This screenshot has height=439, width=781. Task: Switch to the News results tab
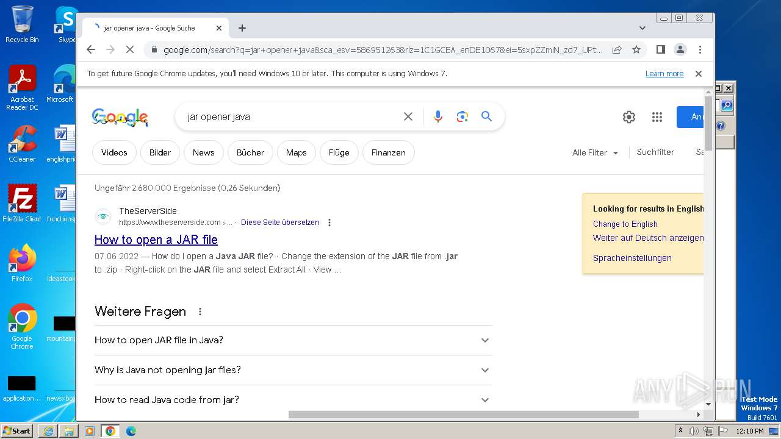203,152
